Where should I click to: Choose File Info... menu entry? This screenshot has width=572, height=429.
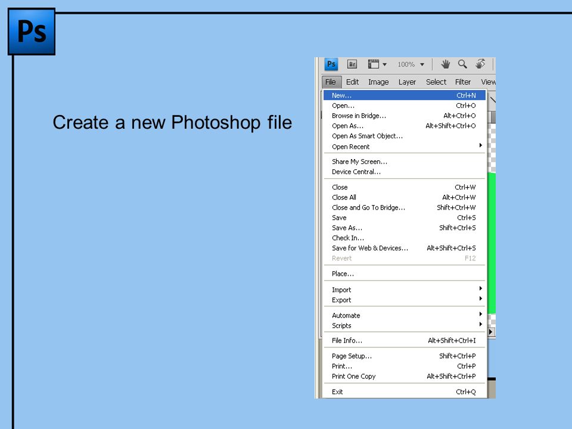tap(404, 340)
